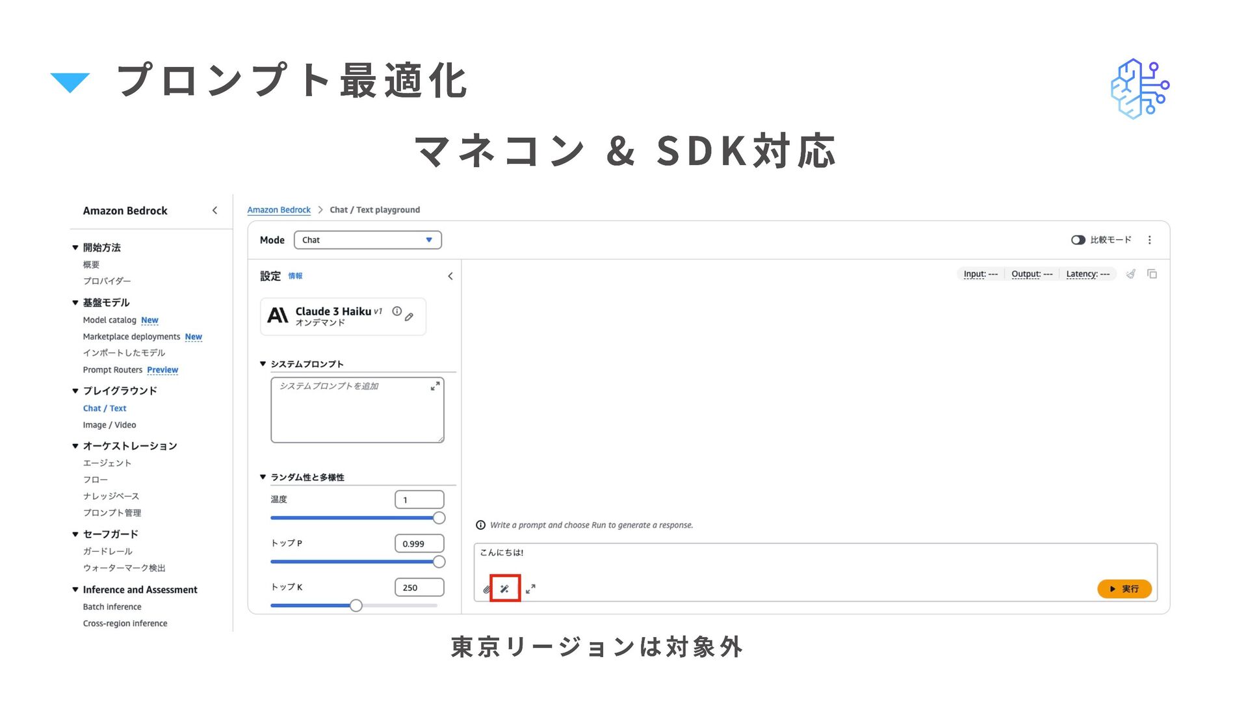Collapse the システムプロンプト section
1248x702 pixels.
coord(263,364)
